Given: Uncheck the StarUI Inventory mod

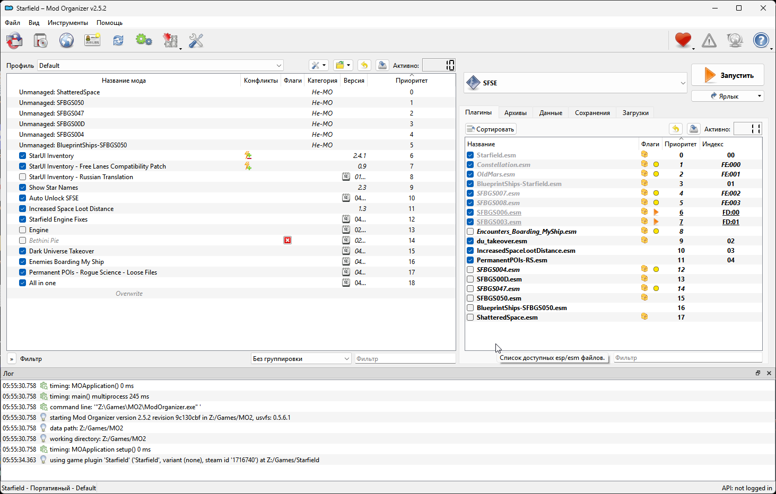Looking at the screenshot, I should [x=23, y=156].
